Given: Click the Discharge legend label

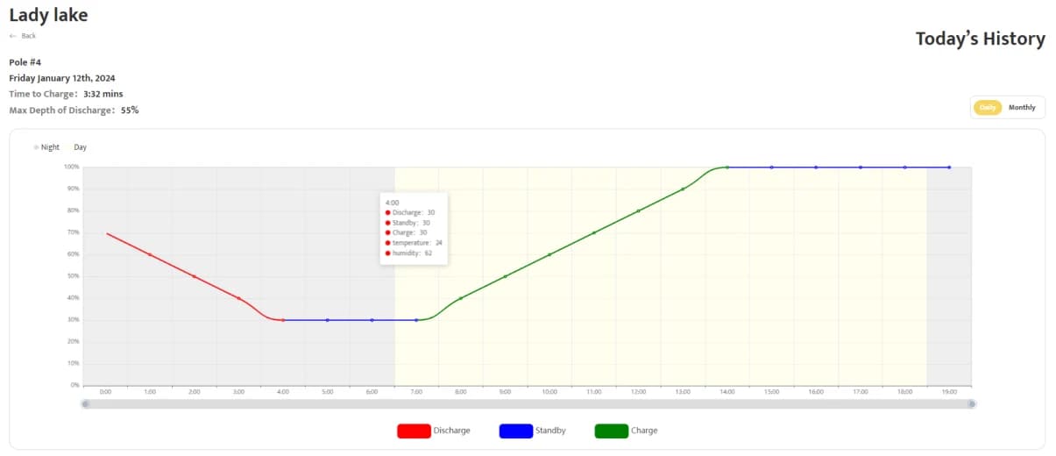Looking at the screenshot, I should 452,431.
